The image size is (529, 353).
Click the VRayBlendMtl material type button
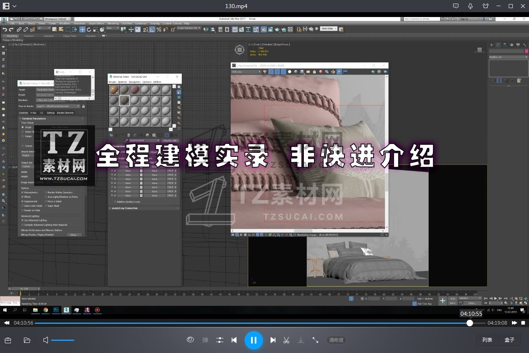click(170, 141)
